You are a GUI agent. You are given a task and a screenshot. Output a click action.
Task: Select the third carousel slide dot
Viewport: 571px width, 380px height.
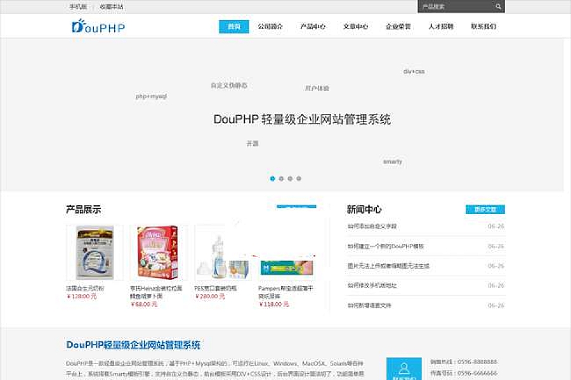coord(290,179)
